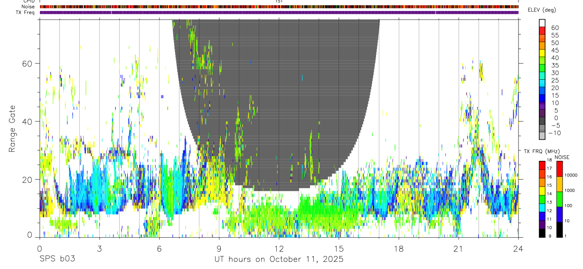Click ELEV color bar label '35'
This screenshot has height=269, width=583.
[554, 65]
